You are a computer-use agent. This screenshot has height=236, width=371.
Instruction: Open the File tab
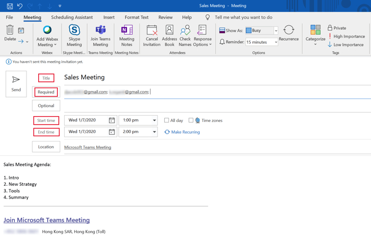click(x=10, y=17)
